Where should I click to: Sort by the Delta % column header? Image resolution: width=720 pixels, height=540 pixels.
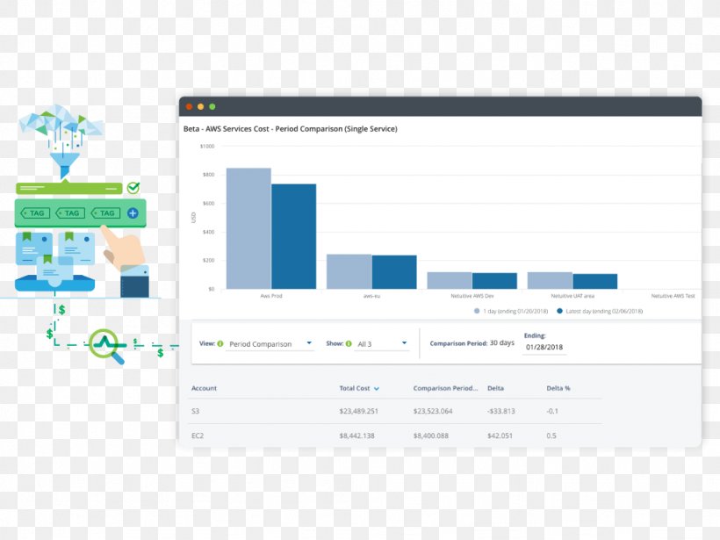tap(558, 388)
